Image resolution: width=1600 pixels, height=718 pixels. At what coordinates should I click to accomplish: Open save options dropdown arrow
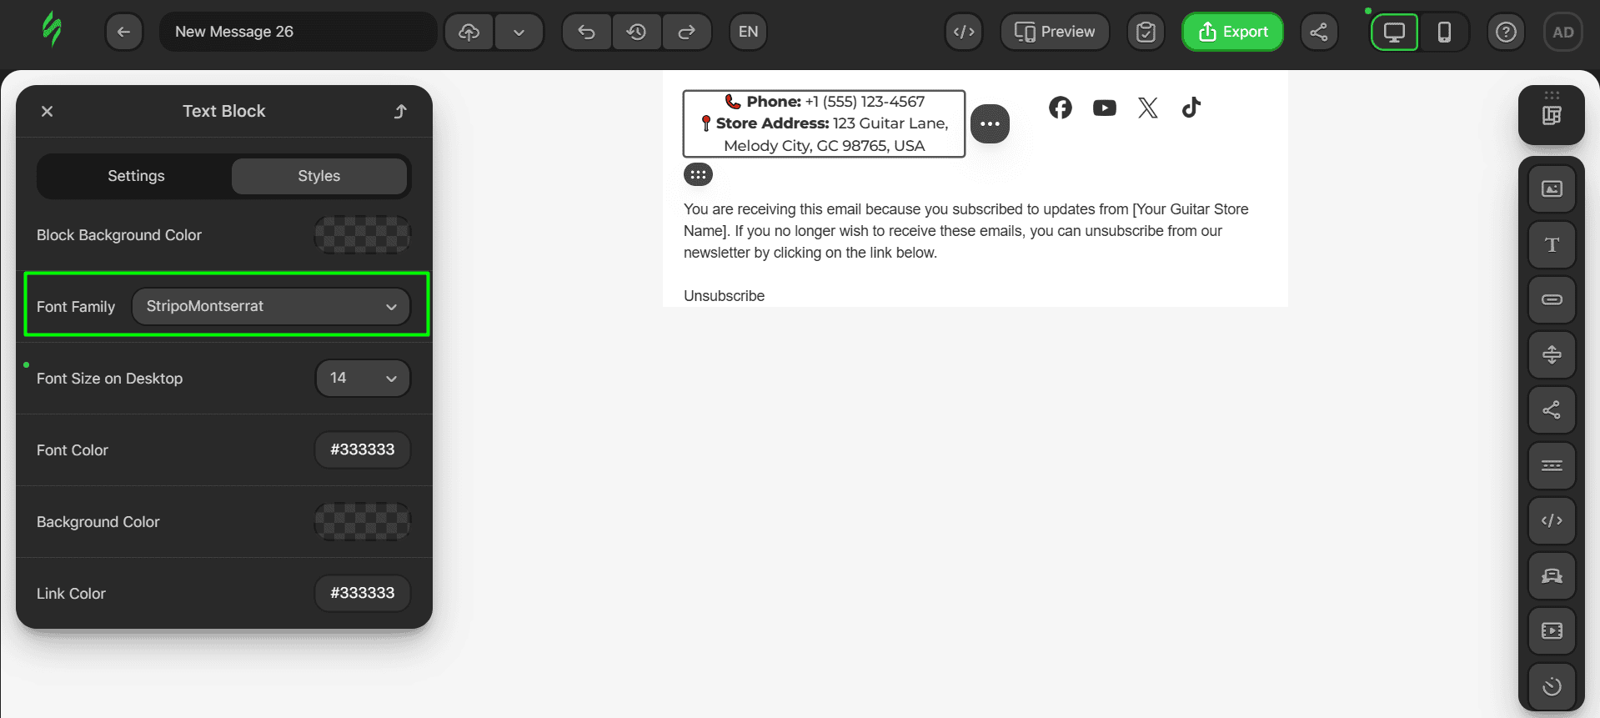pyautogui.click(x=519, y=32)
